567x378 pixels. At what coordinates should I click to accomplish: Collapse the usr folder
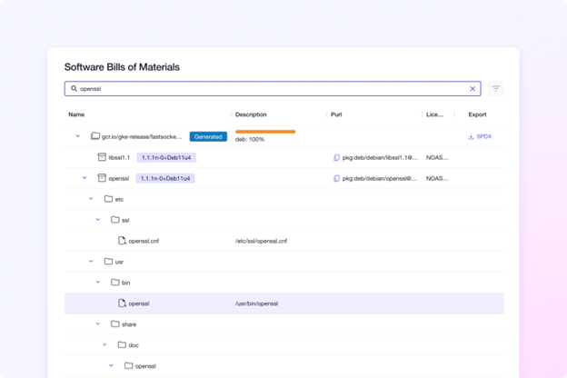91,262
